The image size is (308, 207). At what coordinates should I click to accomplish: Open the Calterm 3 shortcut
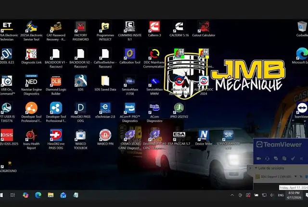pyautogui.click(x=154, y=29)
